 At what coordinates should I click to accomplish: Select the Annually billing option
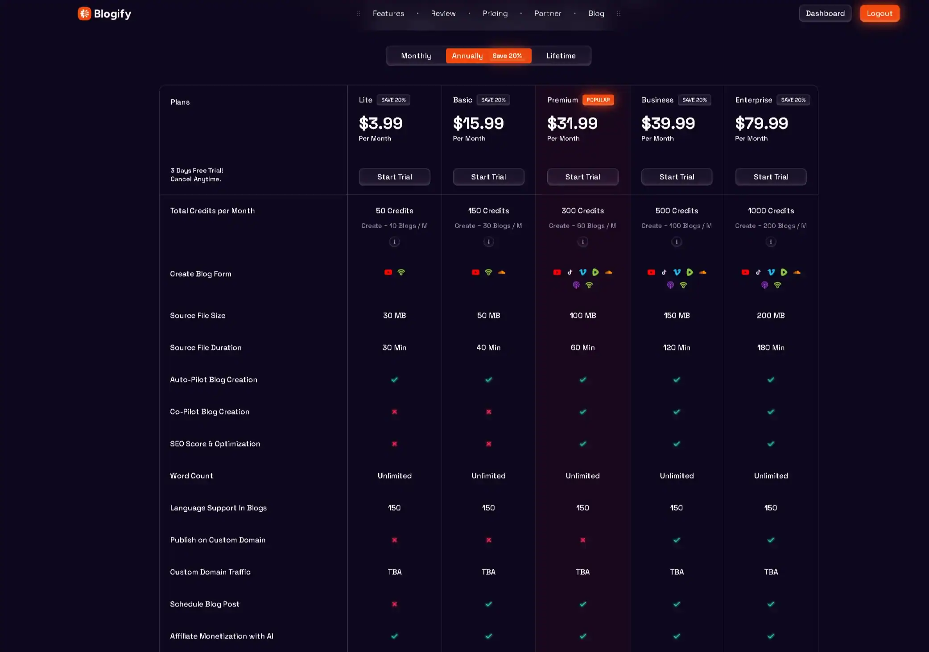pyautogui.click(x=467, y=55)
